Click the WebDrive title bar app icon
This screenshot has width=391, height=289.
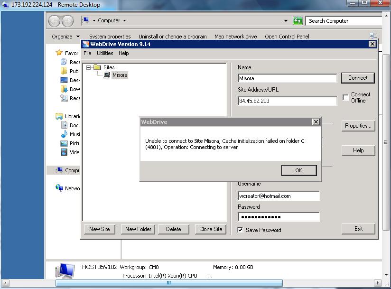[x=86, y=44]
